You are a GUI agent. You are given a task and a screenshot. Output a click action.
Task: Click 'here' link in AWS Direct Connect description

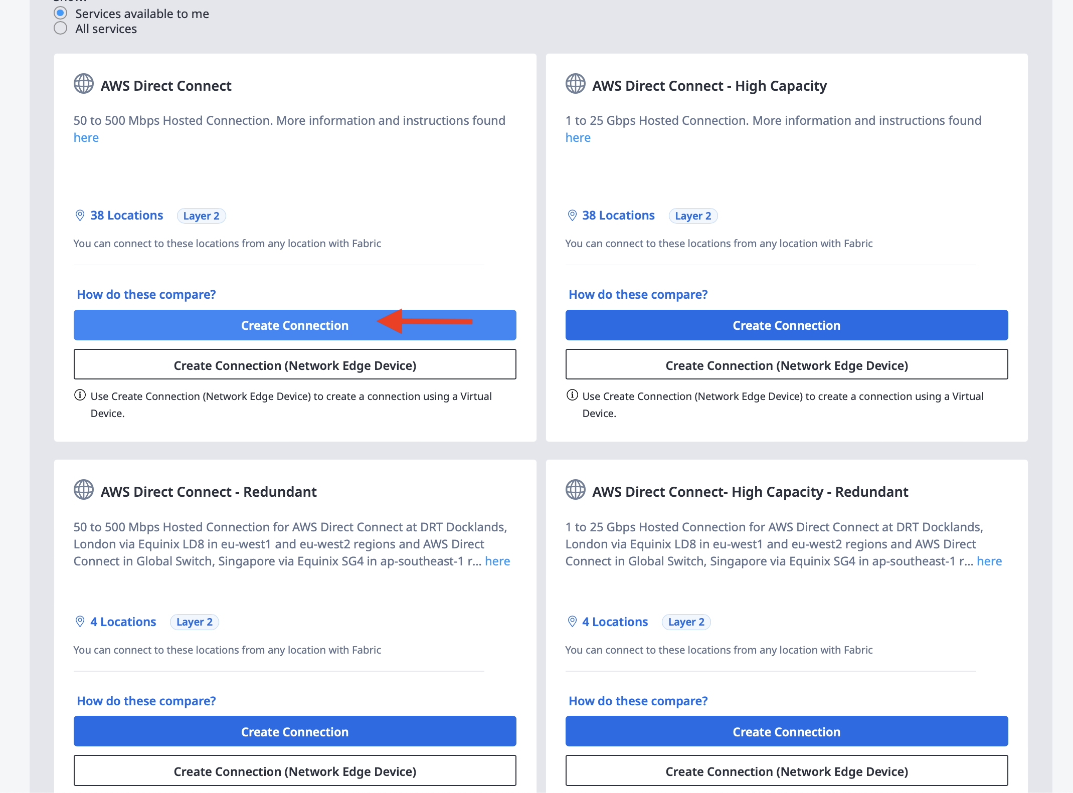[x=86, y=138]
